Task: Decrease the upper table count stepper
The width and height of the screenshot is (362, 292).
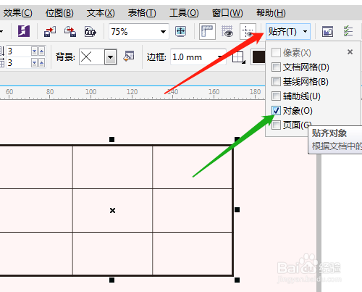Action: tap(34, 51)
